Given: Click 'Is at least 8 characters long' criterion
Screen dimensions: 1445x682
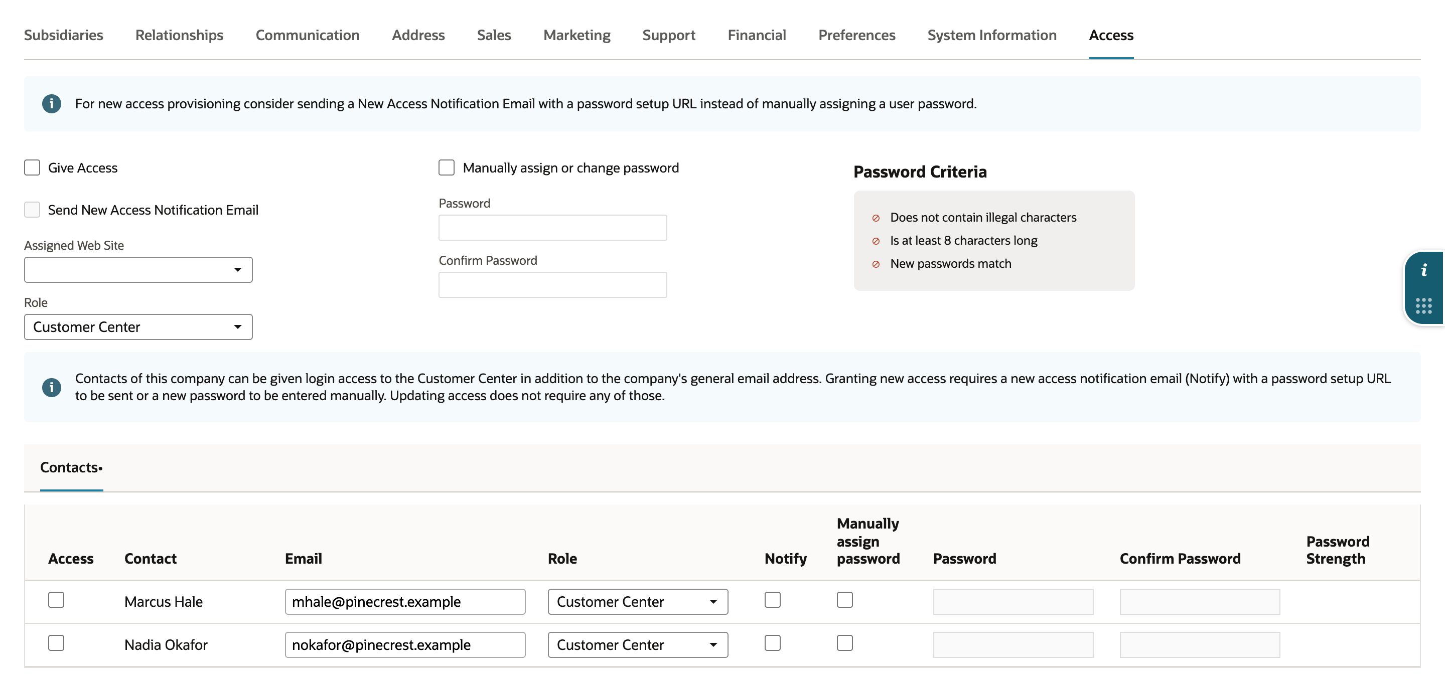Looking at the screenshot, I should pyautogui.click(x=963, y=241).
